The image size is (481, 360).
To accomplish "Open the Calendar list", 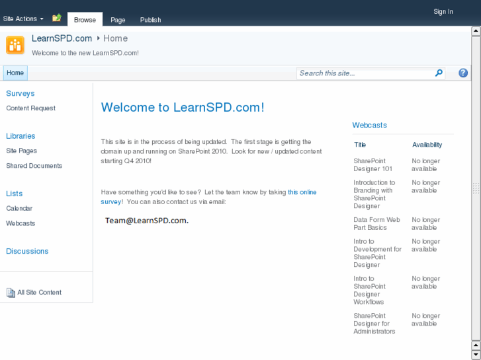I will click(x=19, y=208).
